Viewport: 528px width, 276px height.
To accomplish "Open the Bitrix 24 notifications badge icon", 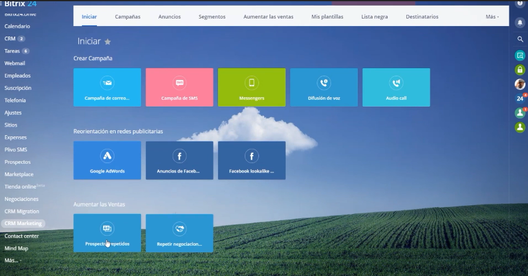I will [521, 98].
